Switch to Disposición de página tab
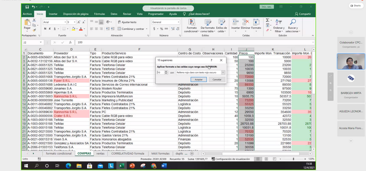366x171 pixels. [x=75, y=14]
